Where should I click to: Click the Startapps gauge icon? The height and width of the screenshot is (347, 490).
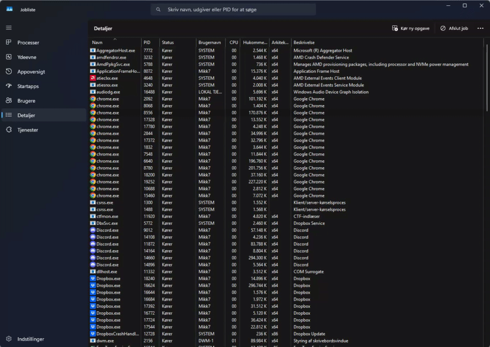(9, 86)
